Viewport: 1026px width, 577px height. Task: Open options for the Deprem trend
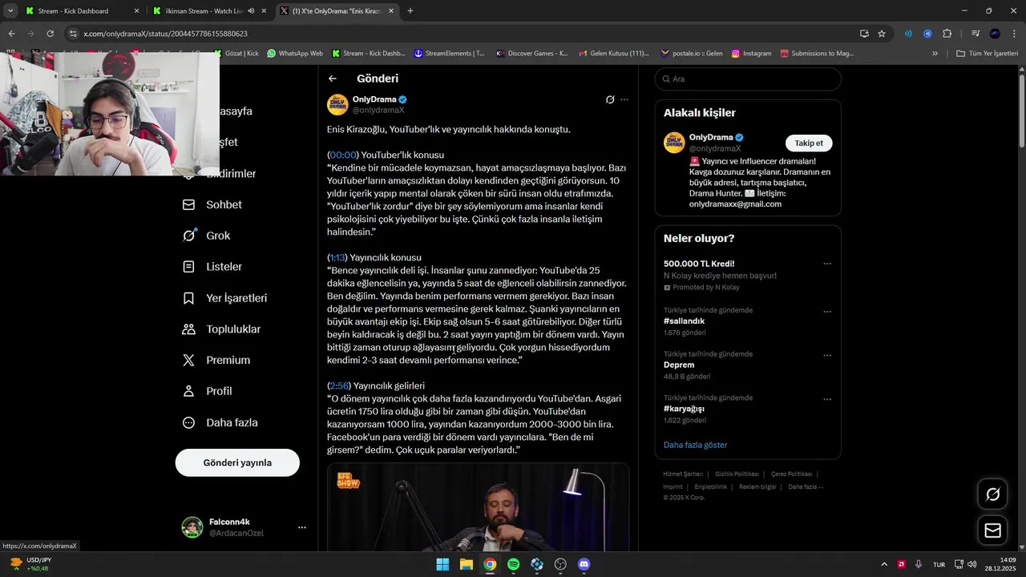tap(827, 355)
